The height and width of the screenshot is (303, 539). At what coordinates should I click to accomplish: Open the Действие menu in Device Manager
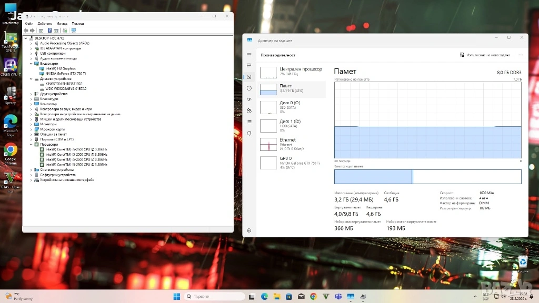click(x=45, y=23)
